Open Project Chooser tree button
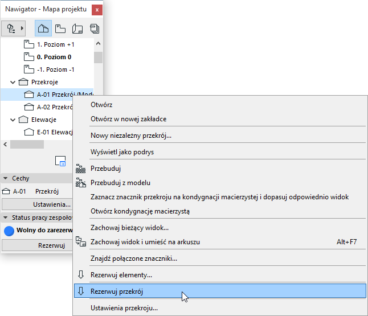This screenshot has width=368, height=316. [13, 28]
